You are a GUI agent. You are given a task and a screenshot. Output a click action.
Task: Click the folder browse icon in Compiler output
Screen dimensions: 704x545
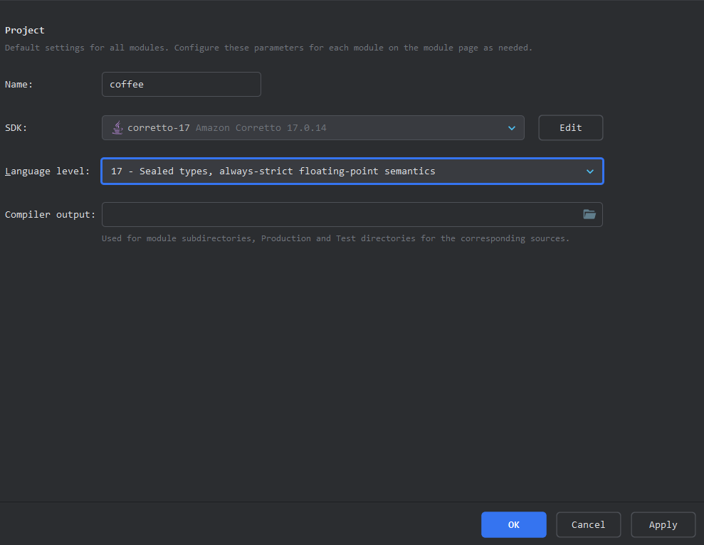tap(589, 215)
